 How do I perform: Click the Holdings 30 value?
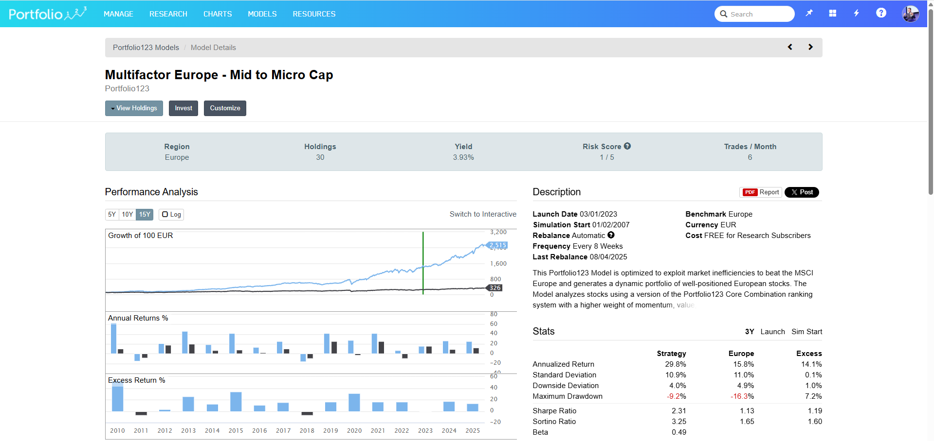pyautogui.click(x=320, y=157)
